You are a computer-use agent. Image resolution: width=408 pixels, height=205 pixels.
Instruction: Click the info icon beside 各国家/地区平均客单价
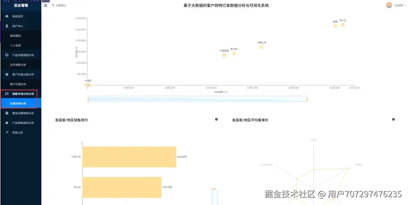pyautogui.click(x=393, y=119)
